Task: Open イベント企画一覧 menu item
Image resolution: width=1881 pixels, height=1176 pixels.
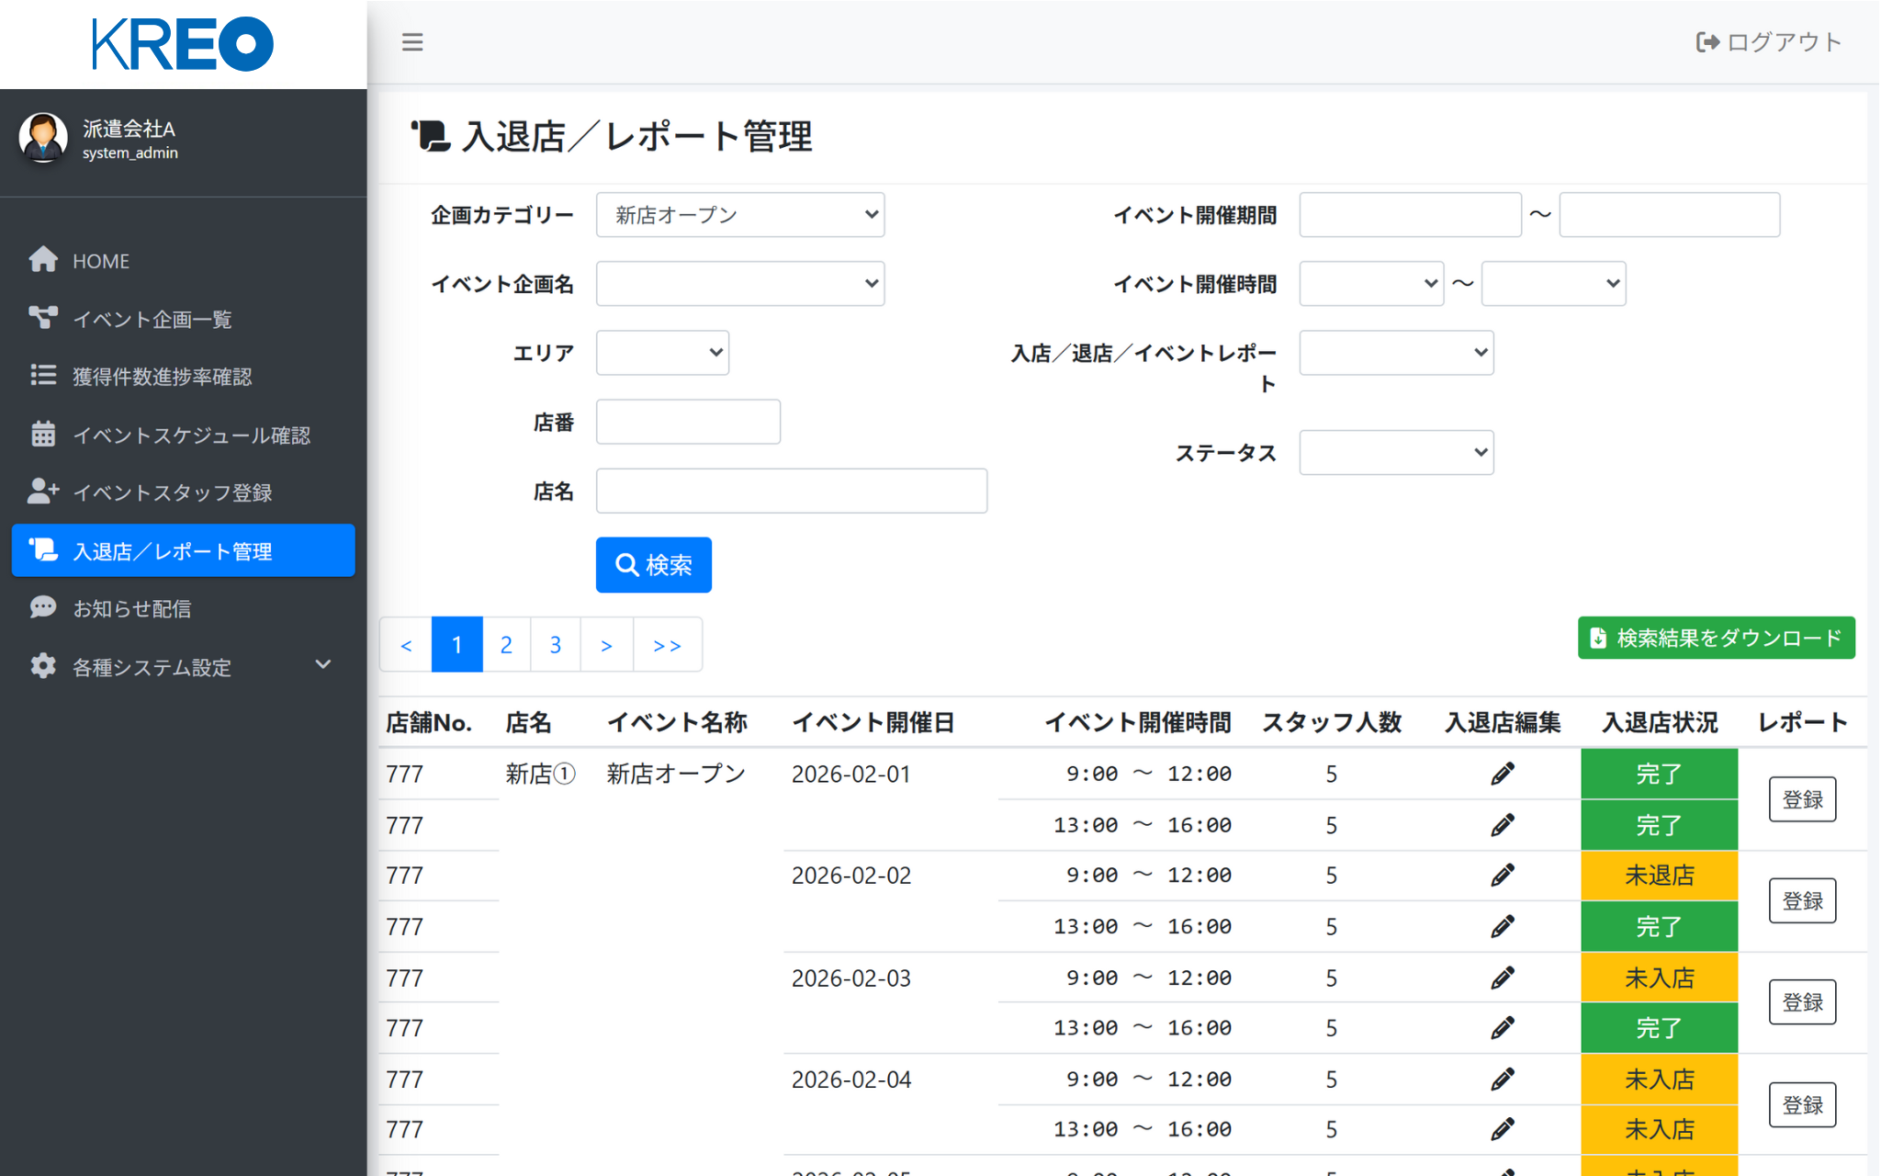Action: coord(152,319)
